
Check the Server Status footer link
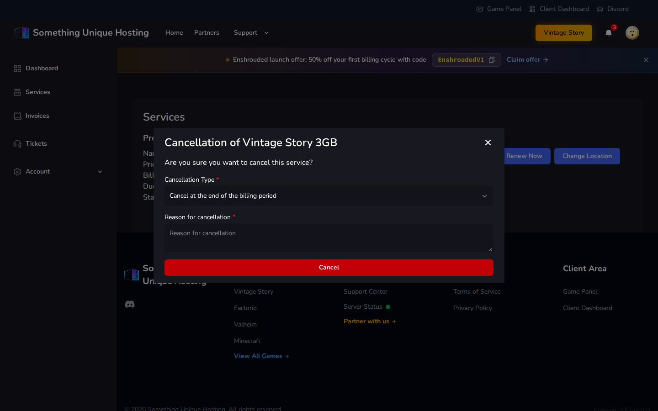pyautogui.click(x=367, y=307)
